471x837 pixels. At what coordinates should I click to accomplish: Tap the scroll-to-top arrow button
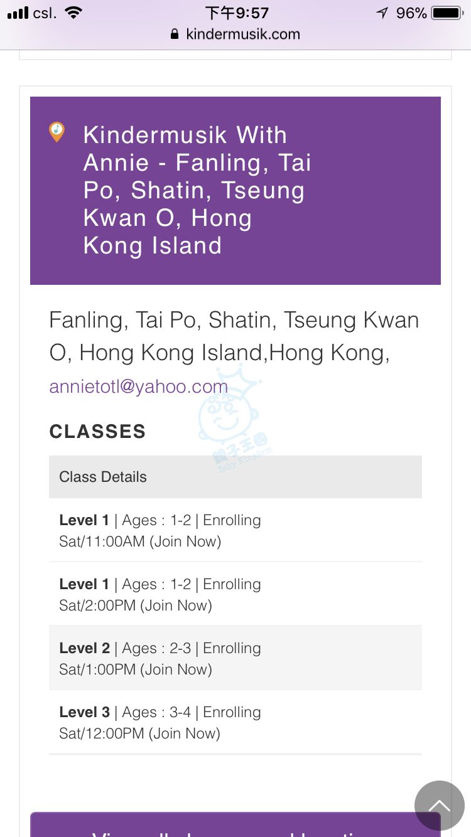(439, 806)
